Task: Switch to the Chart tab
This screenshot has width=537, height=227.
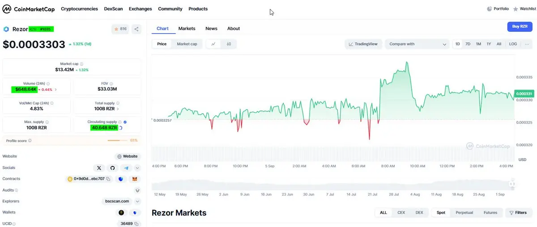Action: [x=162, y=29]
